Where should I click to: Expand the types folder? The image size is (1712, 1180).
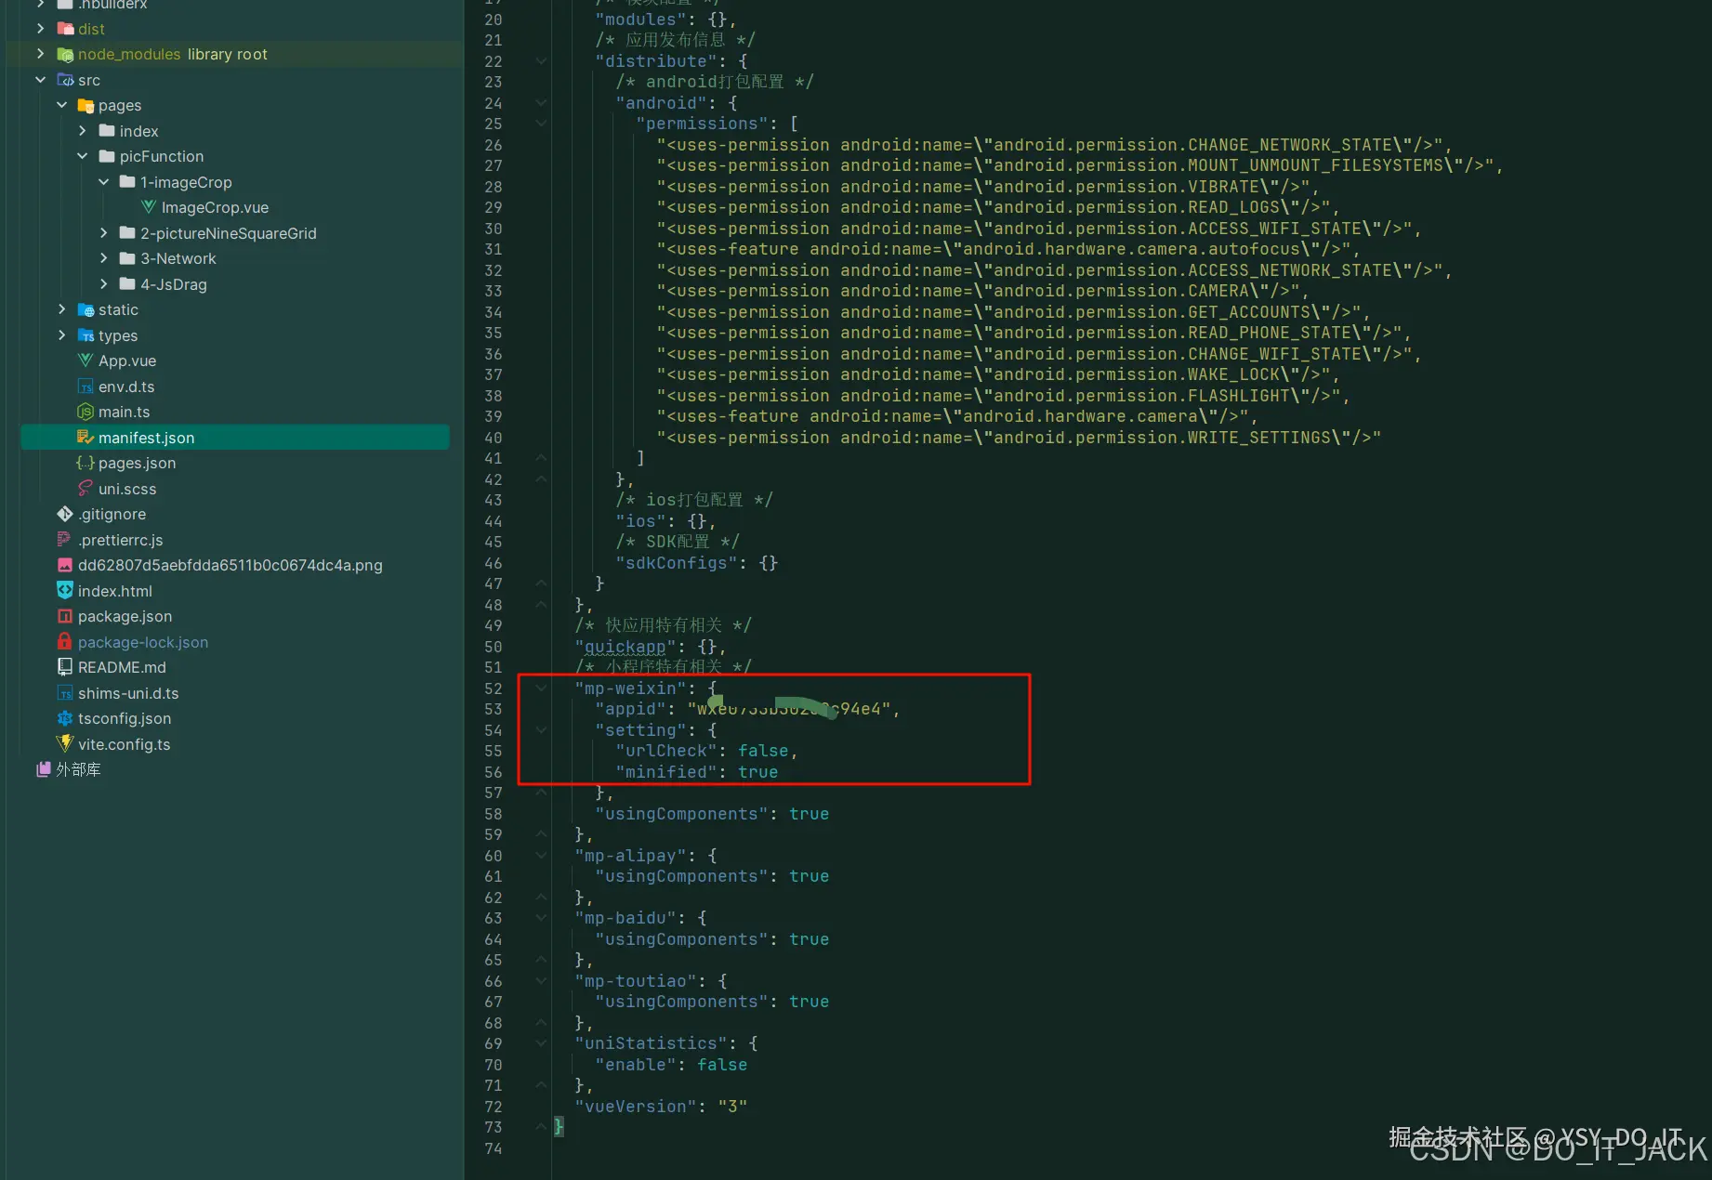click(x=61, y=334)
